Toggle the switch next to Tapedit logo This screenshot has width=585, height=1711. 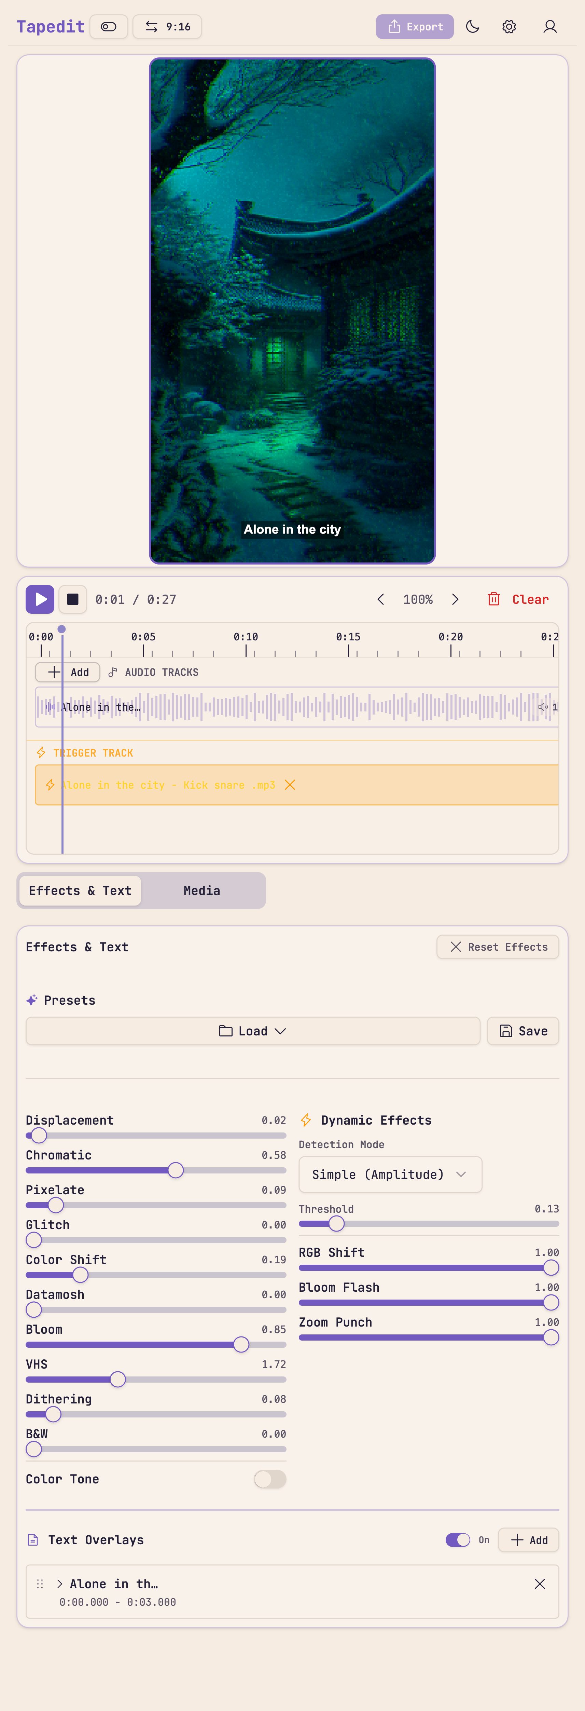coord(109,27)
